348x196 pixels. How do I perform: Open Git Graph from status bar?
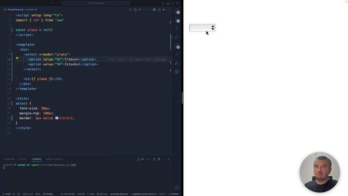[x=48, y=194]
